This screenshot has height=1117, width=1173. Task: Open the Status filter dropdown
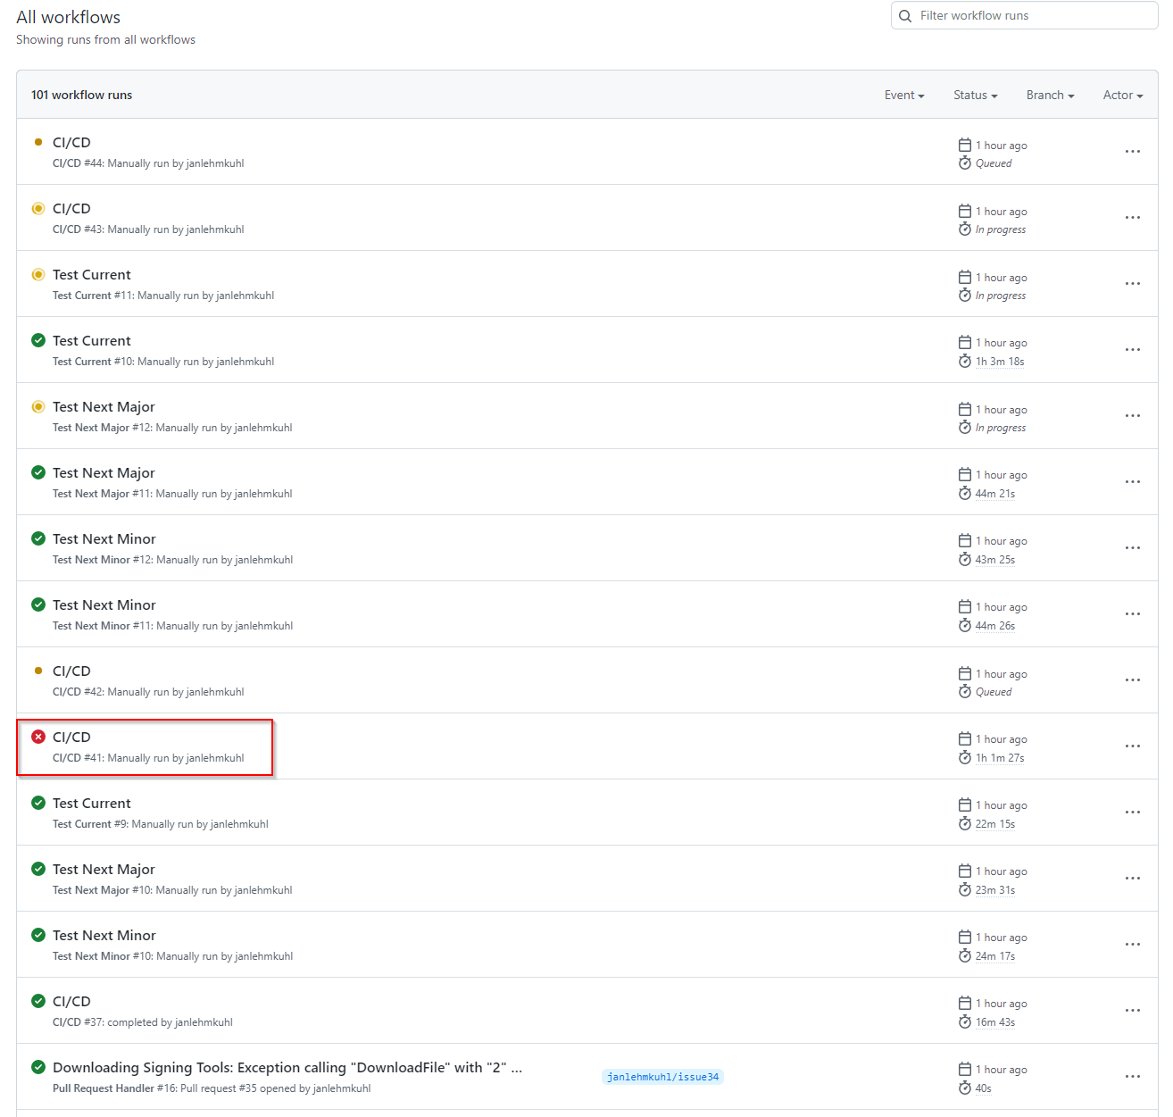(974, 95)
